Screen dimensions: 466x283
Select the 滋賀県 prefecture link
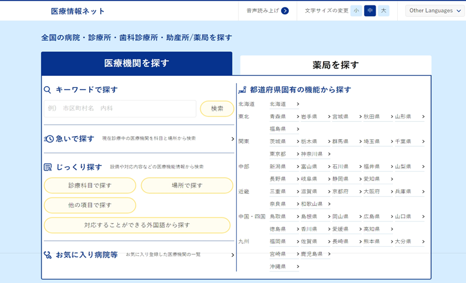[x=316, y=191]
